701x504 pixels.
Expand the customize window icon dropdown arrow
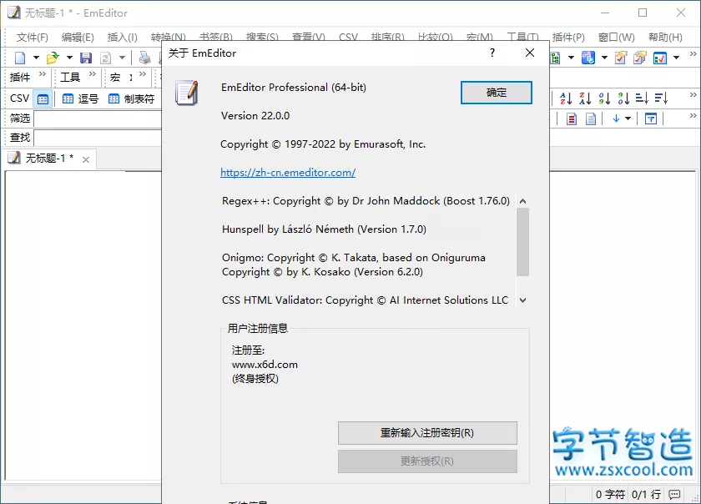pyautogui.click(x=677, y=58)
